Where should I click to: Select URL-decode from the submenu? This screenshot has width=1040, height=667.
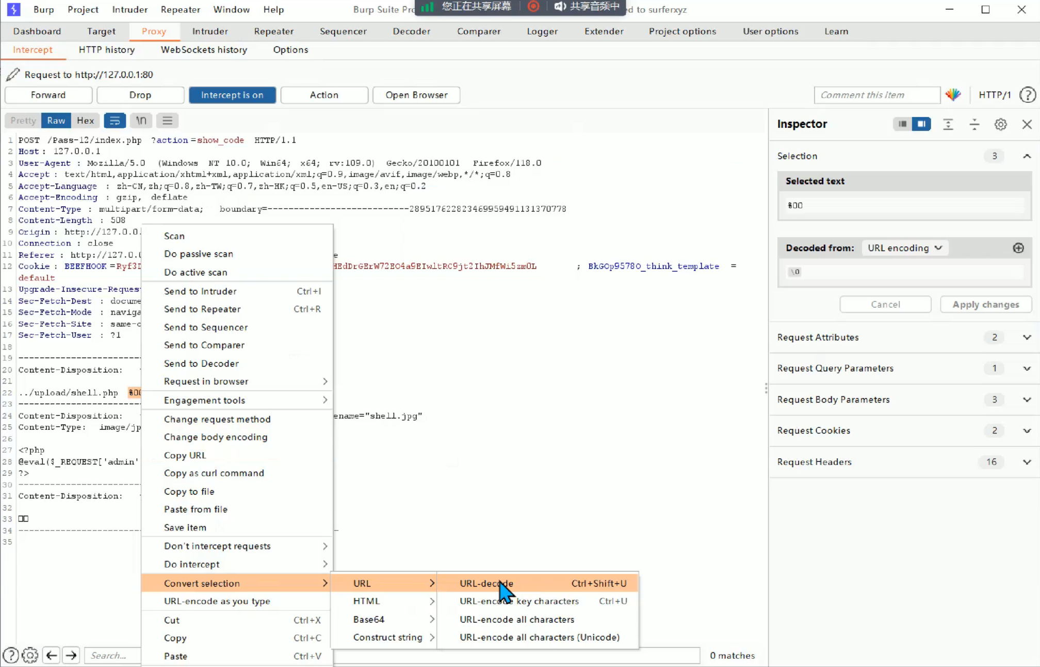pyautogui.click(x=538, y=583)
